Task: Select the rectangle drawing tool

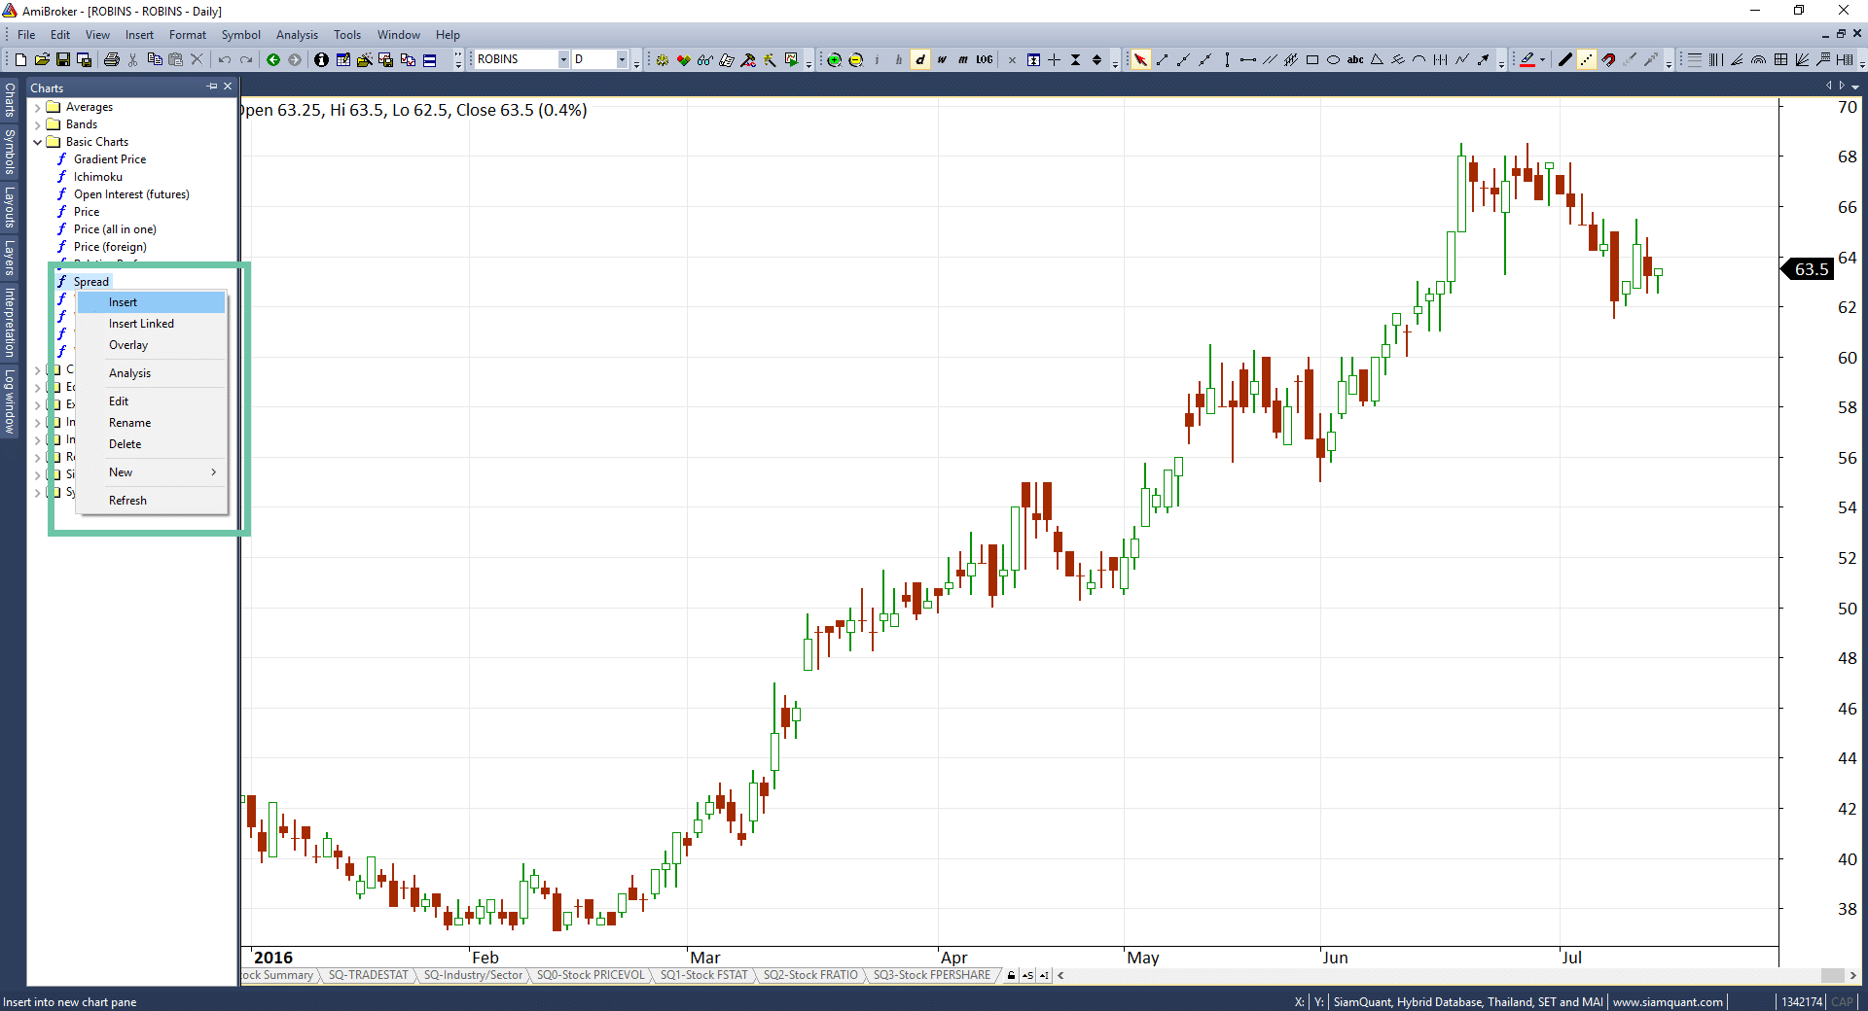Action: click(x=1311, y=60)
